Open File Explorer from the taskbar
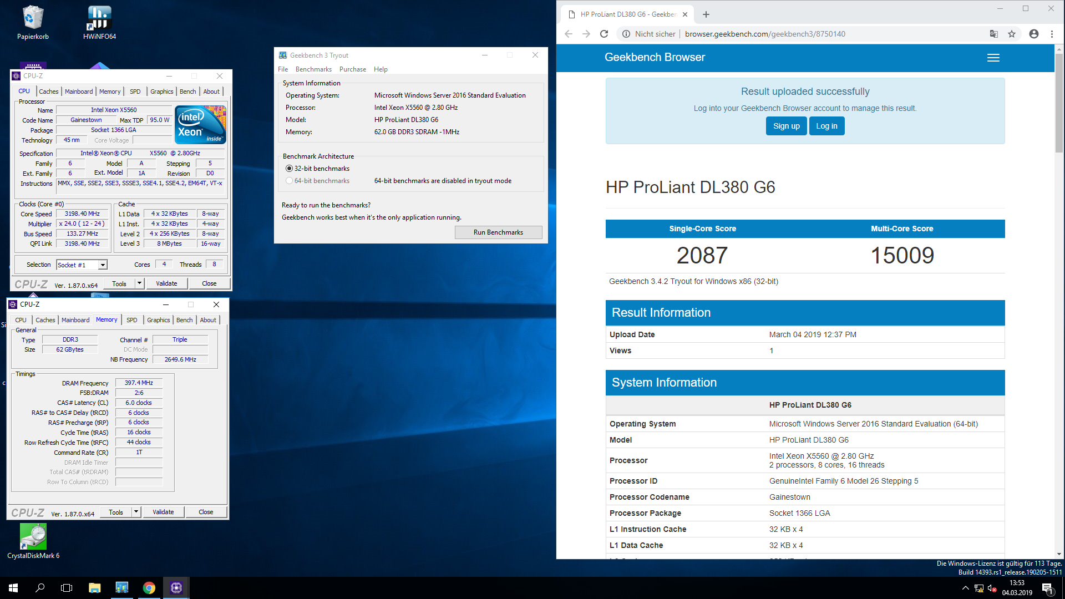This screenshot has width=1065, height=599. click(94, 588)
